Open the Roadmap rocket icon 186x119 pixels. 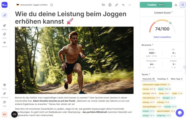click(x=4, y=95)
